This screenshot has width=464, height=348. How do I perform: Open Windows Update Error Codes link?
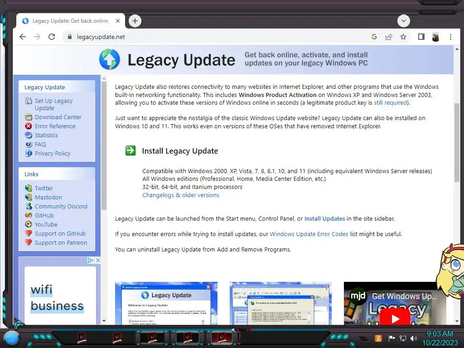(x=309, y=234)
